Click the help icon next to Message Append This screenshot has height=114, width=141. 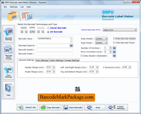click(x=71, y=45)
